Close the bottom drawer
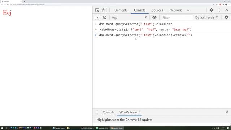The height and width of the screenshot is (130, 231). [x=227, y=112]
